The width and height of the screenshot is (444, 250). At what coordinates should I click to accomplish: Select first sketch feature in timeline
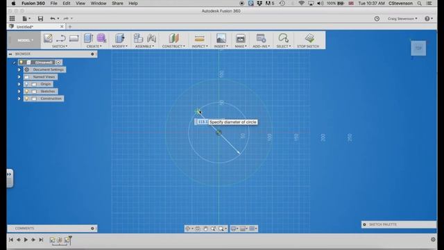(53, 240)
